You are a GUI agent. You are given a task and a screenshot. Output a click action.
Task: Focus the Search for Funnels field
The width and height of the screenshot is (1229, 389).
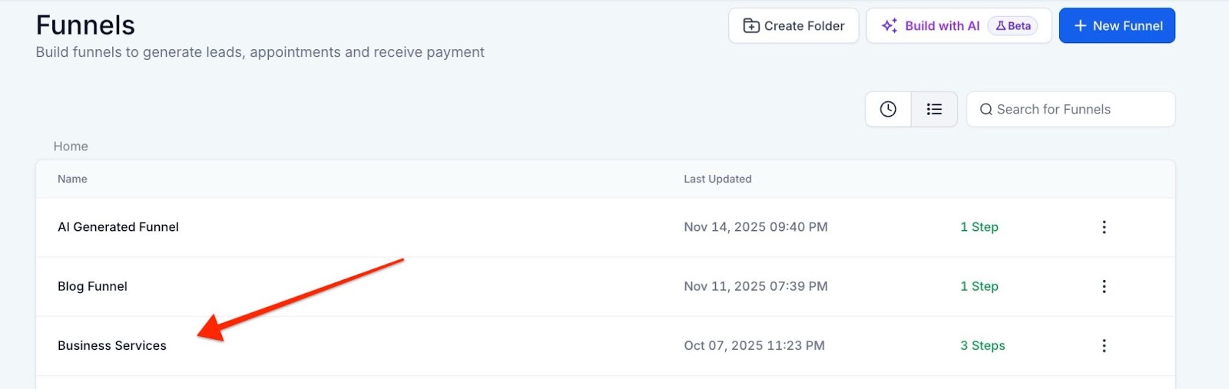coord(1079,109)
